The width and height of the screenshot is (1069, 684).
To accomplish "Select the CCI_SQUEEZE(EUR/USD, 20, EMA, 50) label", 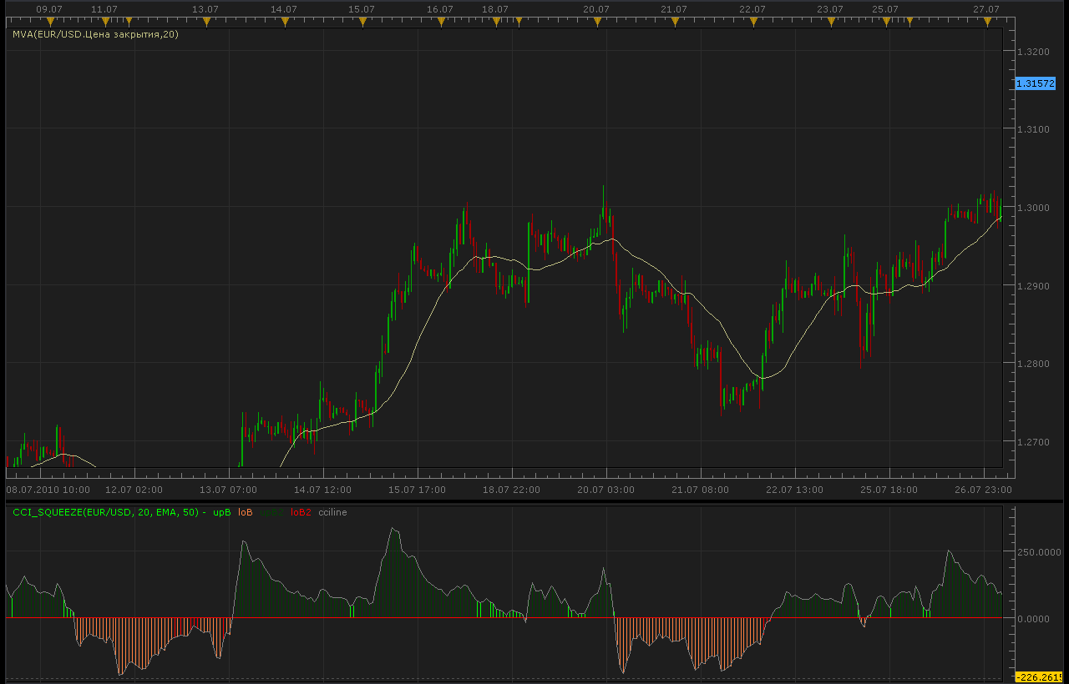I will coord(105,512).
